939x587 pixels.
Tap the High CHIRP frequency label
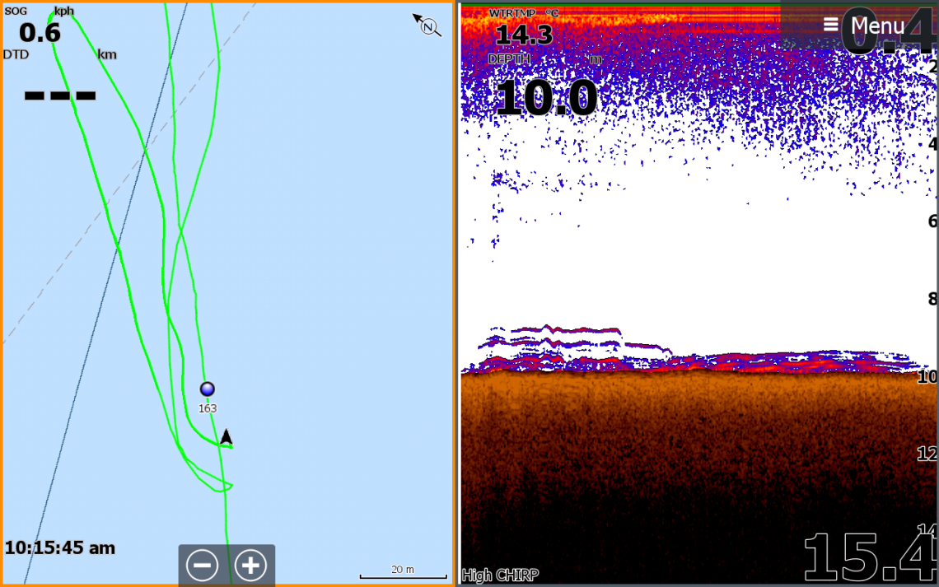[x=501, y=575]
